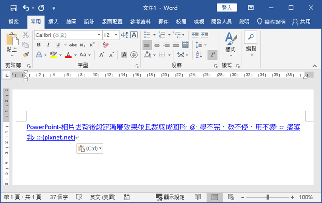
Task: Adjust the zoom slider handle
Action: point(268,197)
